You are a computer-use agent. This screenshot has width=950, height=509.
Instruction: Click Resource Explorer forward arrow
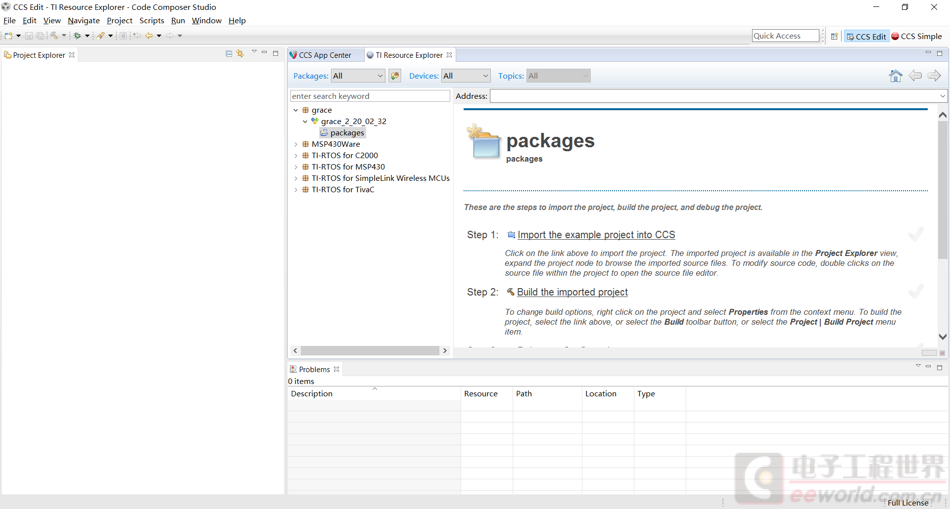point(934,76)
